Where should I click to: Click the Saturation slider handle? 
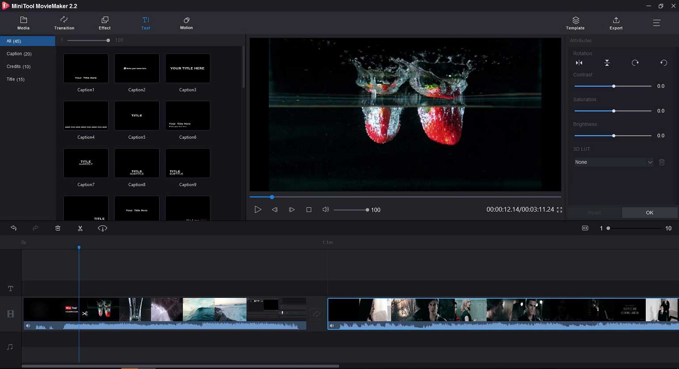pyautogui.click(x=614, y=110)
